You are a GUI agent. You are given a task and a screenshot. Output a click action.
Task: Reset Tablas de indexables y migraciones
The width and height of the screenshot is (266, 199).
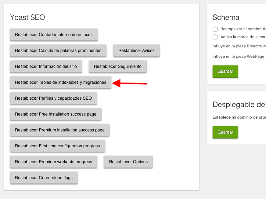tap(60, 83)
